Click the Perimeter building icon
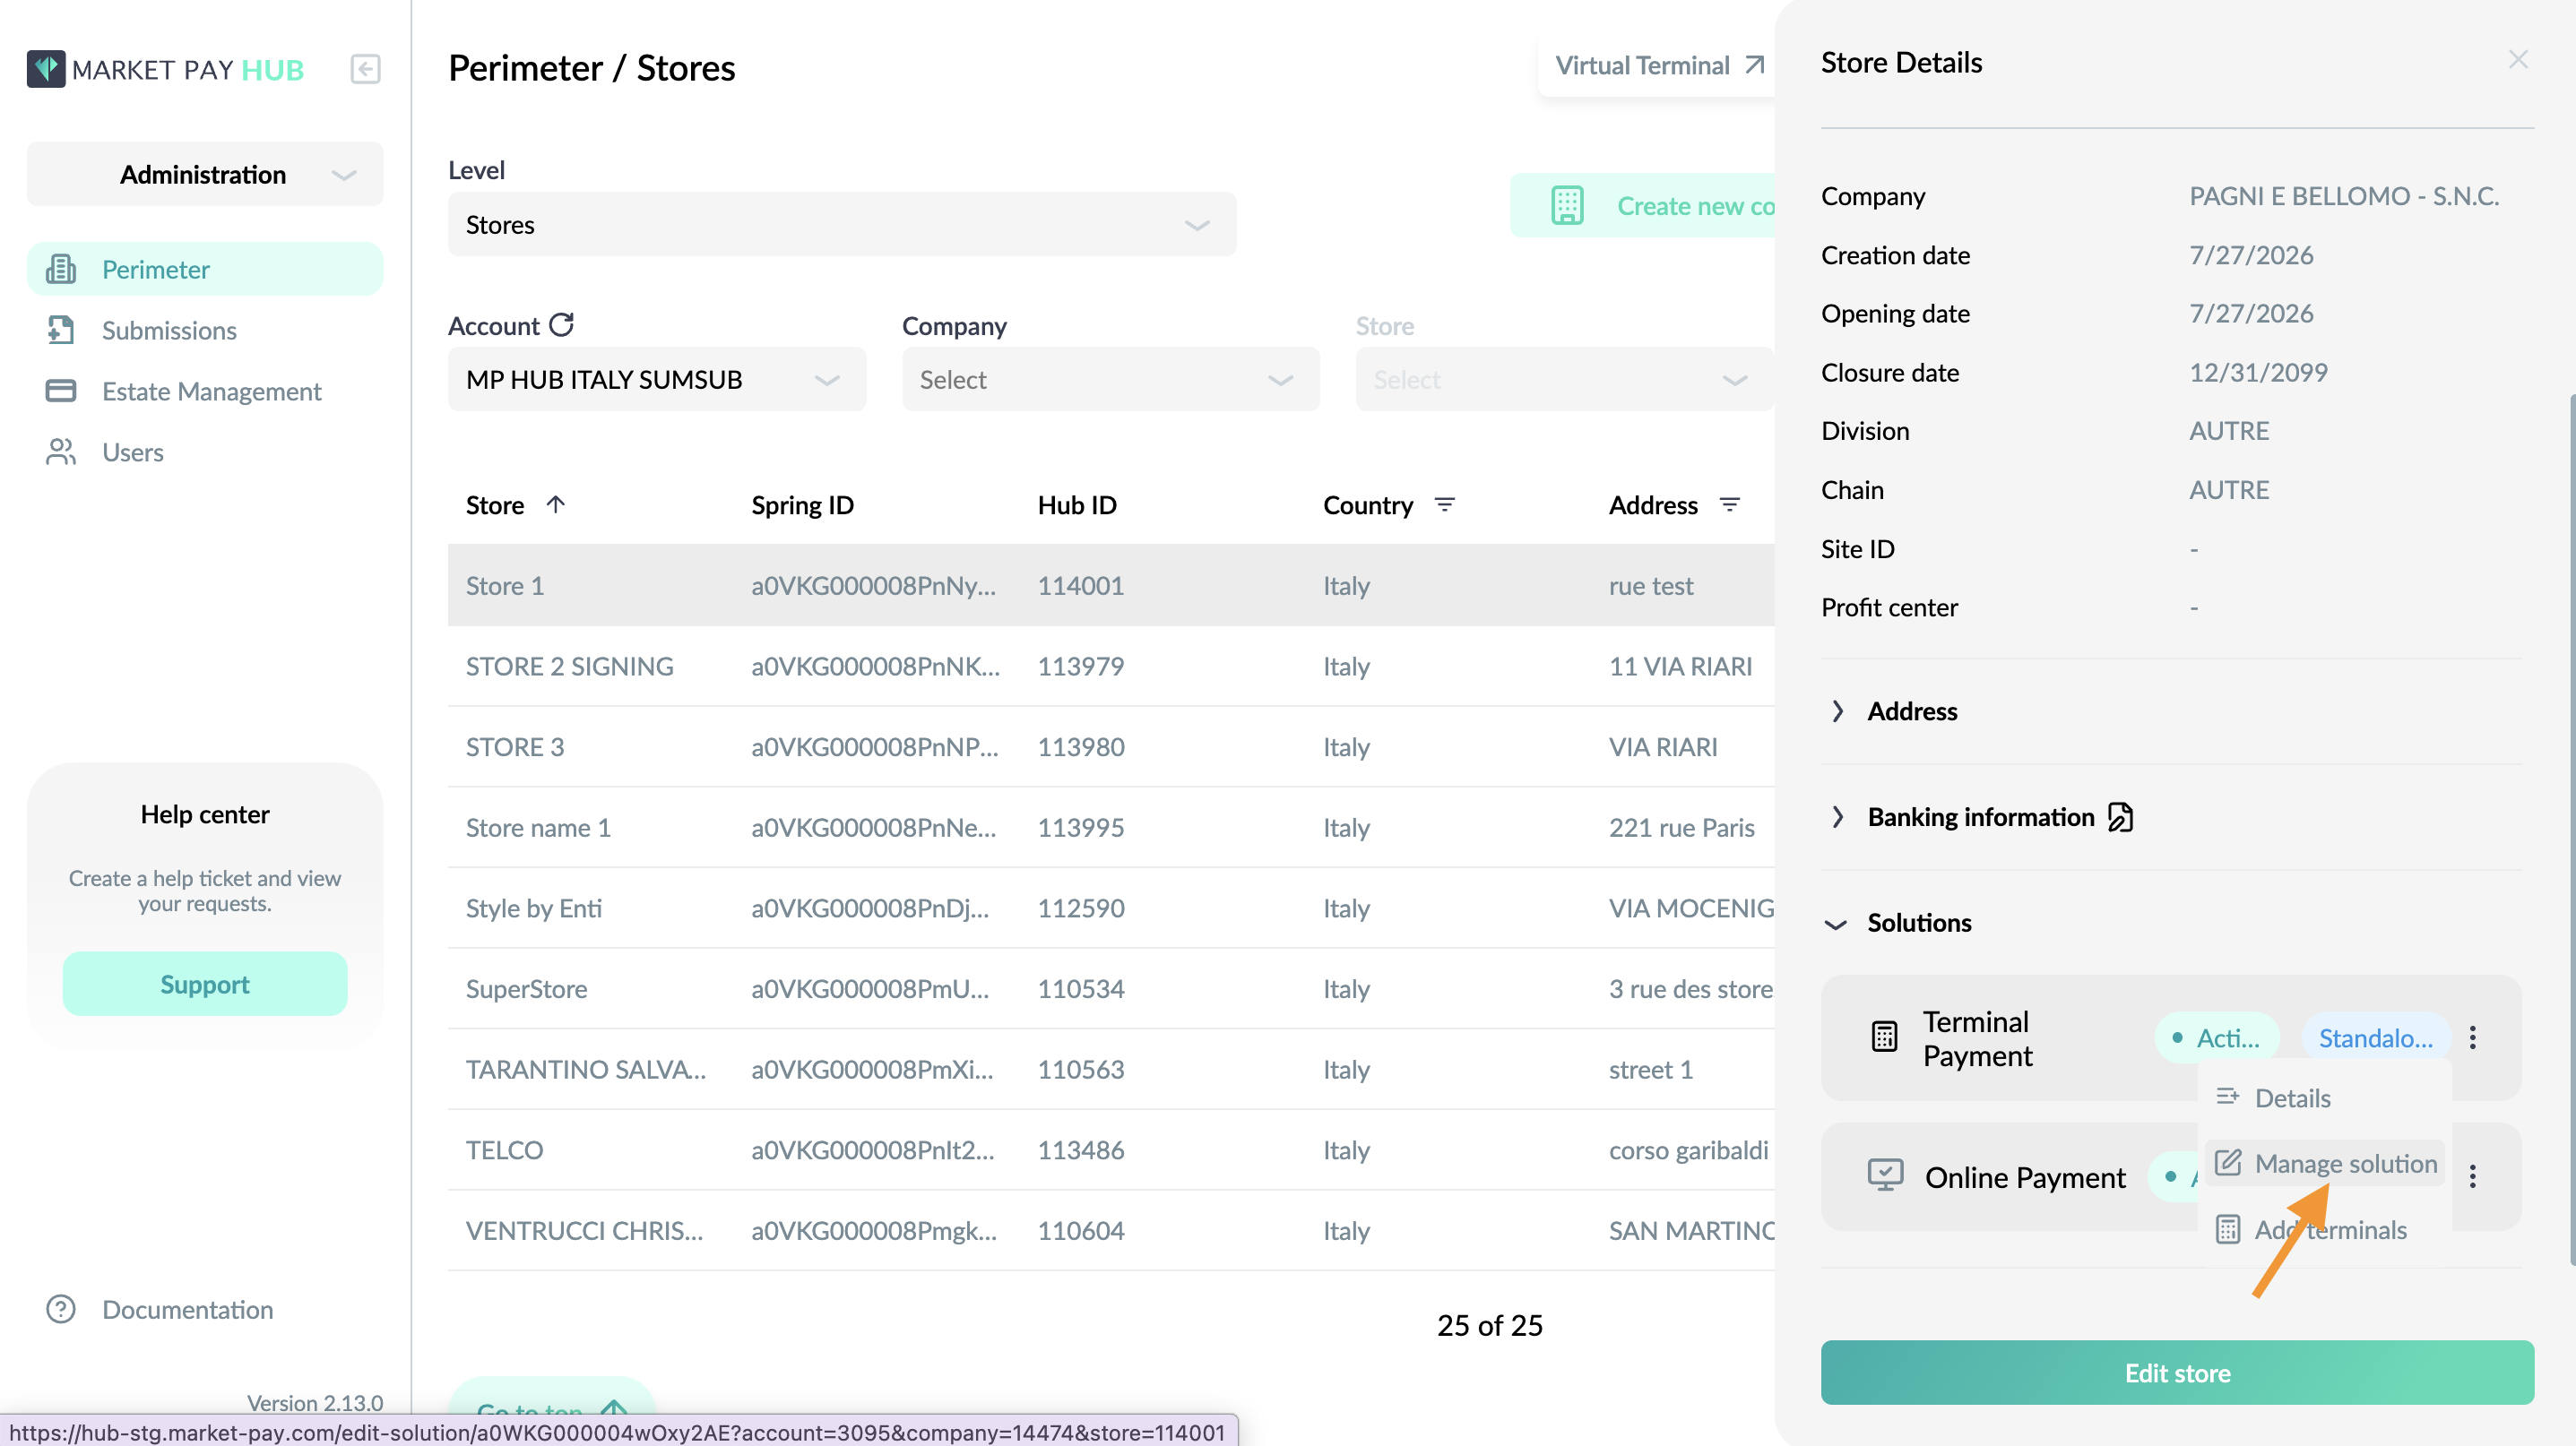This screenshot has width=2576, height=1446. click(x=61, y=269)
